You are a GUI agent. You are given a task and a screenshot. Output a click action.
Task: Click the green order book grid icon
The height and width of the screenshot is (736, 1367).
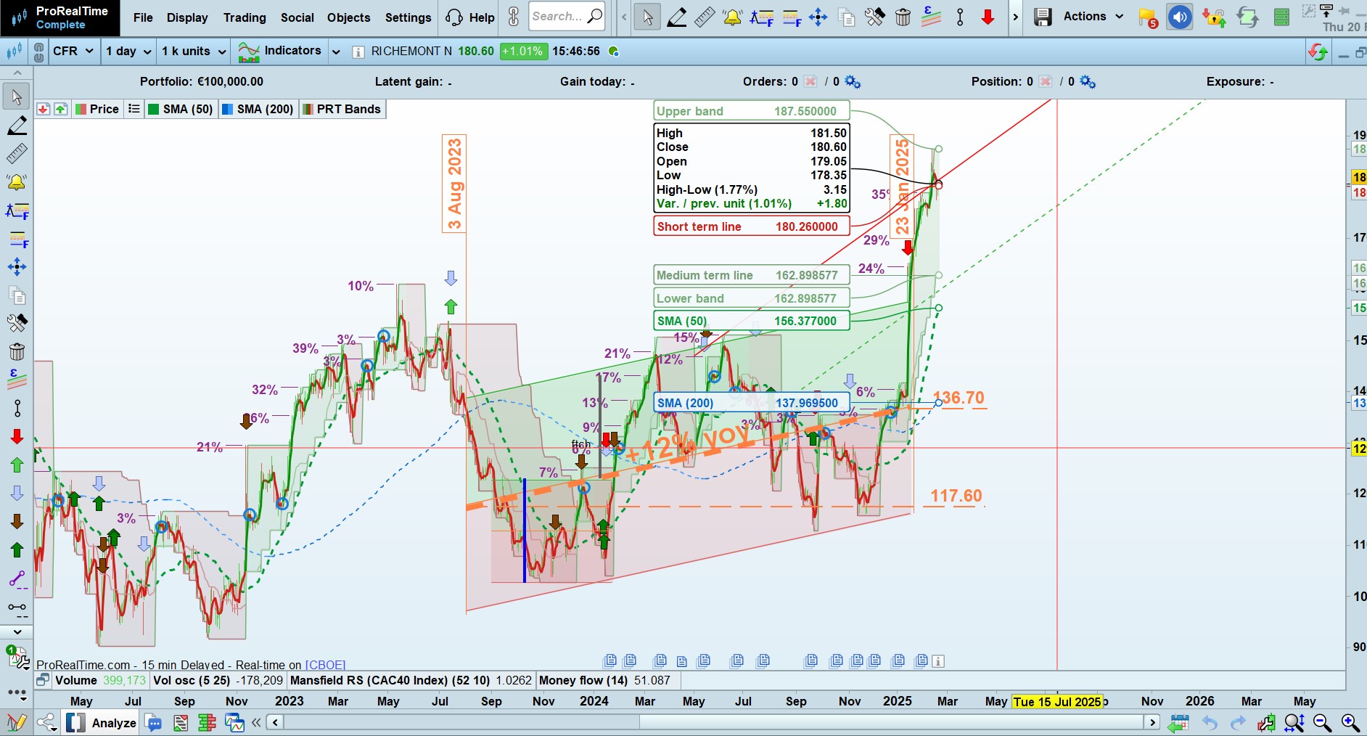pos(1282,17)
